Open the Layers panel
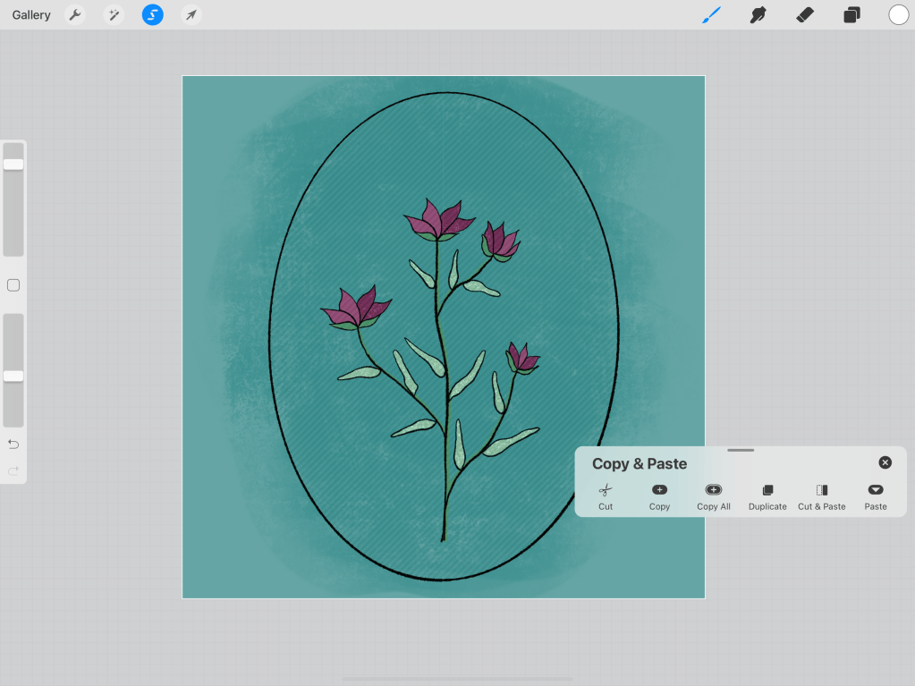This screenshot has height=686, width=915. [851, 15]
